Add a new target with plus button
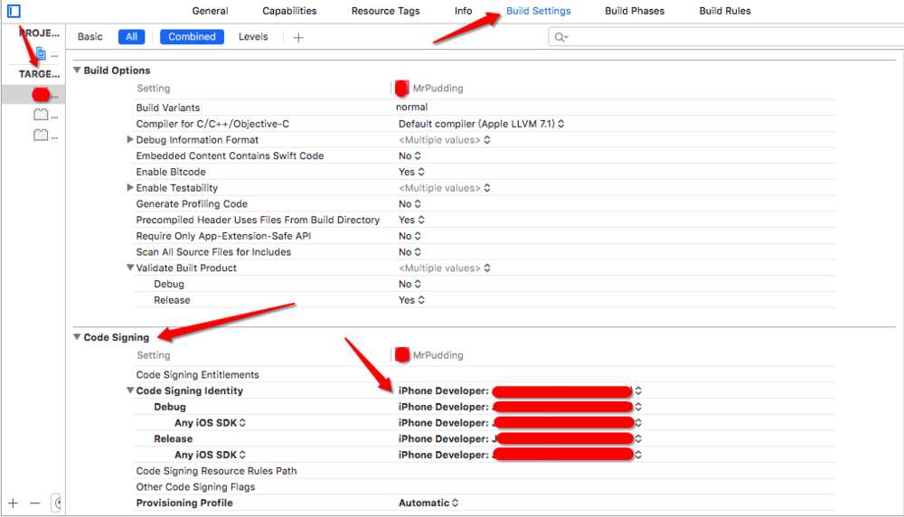This screenshot has height=517, width=904. 14,503
